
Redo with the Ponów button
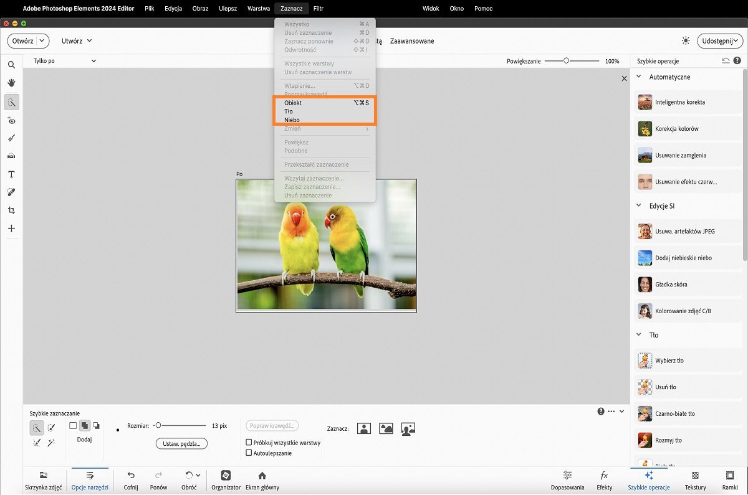pos(159,480)
